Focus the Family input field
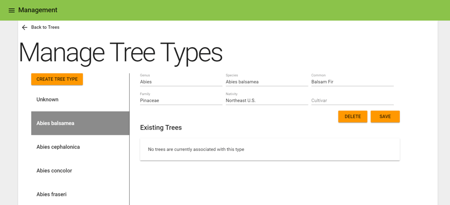 coord(181,101)
